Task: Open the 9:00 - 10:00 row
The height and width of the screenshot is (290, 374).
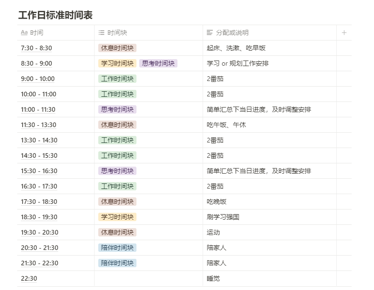Action: (x=38, y=79)
